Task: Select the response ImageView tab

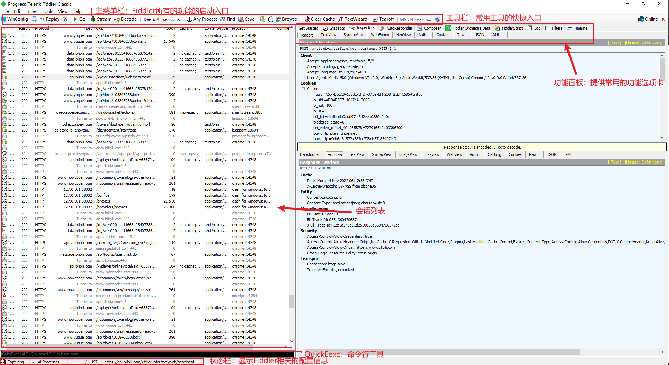Action: coord(408,154)
